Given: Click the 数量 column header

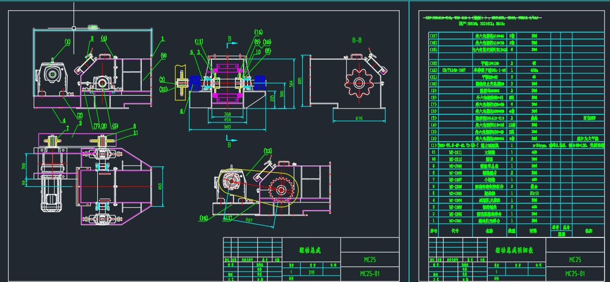Looking at the screenshot, I should [x=512, y=230].
